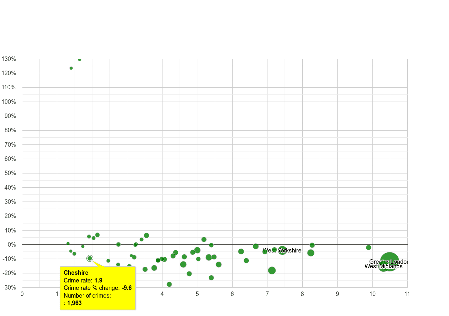Click the x-axis label 5
This screenshot has height=316, width=449.
pyautogui.click(x=197, y=294)
